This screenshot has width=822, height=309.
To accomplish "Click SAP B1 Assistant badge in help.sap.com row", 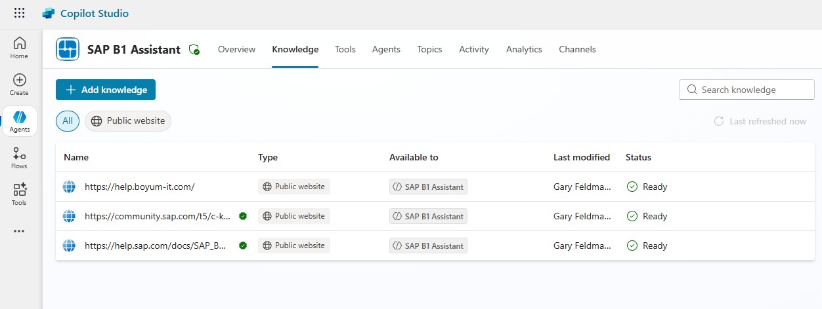I will [428, 245].
